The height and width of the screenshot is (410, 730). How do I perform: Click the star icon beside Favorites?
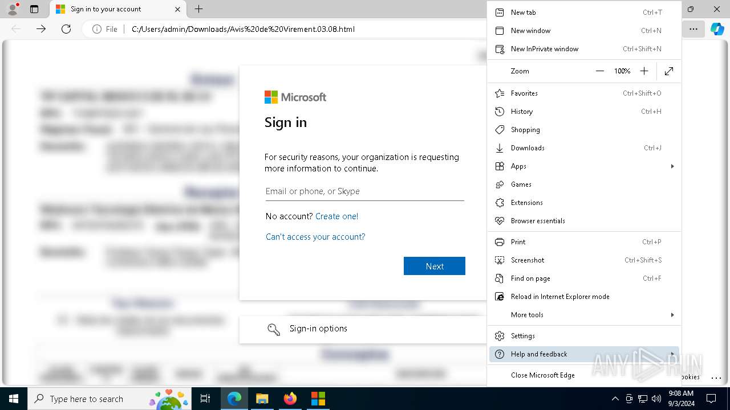500,93
